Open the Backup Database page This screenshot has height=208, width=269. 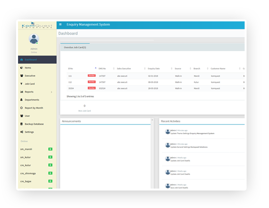click(x=37, y=124)
